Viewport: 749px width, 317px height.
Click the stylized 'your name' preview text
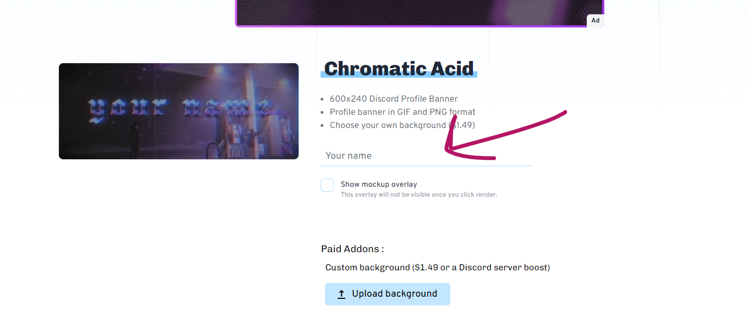point(178,110)
